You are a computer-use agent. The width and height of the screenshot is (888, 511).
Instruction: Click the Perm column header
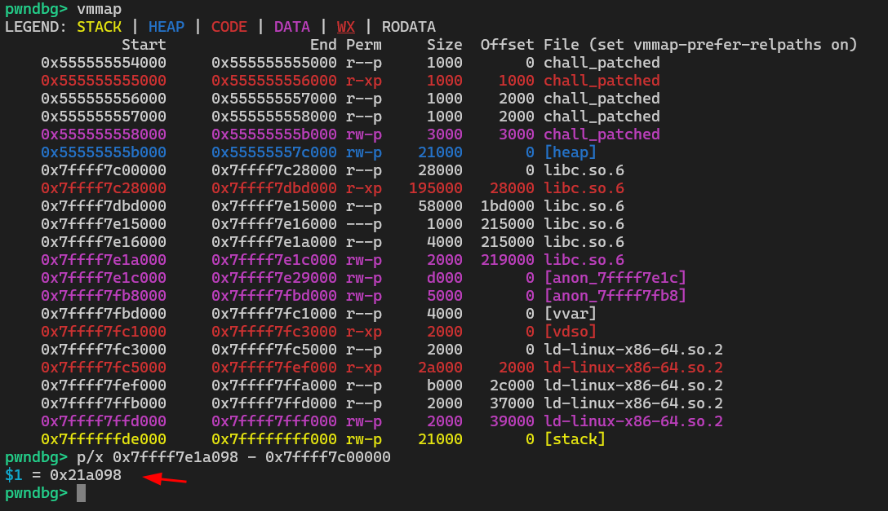(363, 45)
